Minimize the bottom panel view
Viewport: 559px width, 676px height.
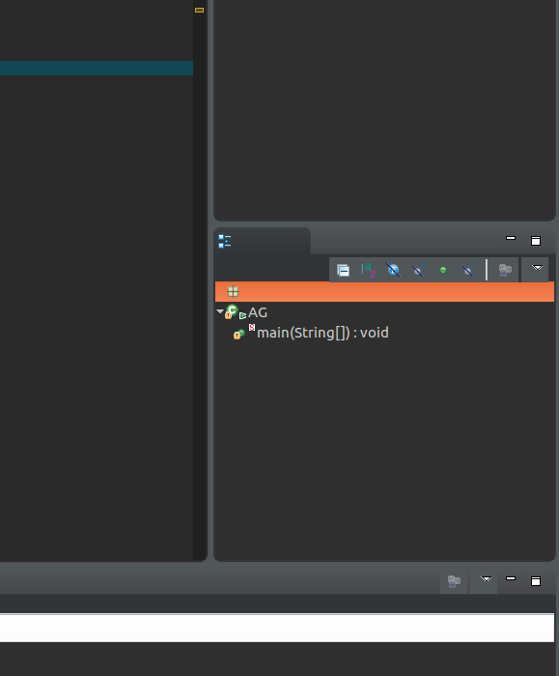(x=511, y=578)
